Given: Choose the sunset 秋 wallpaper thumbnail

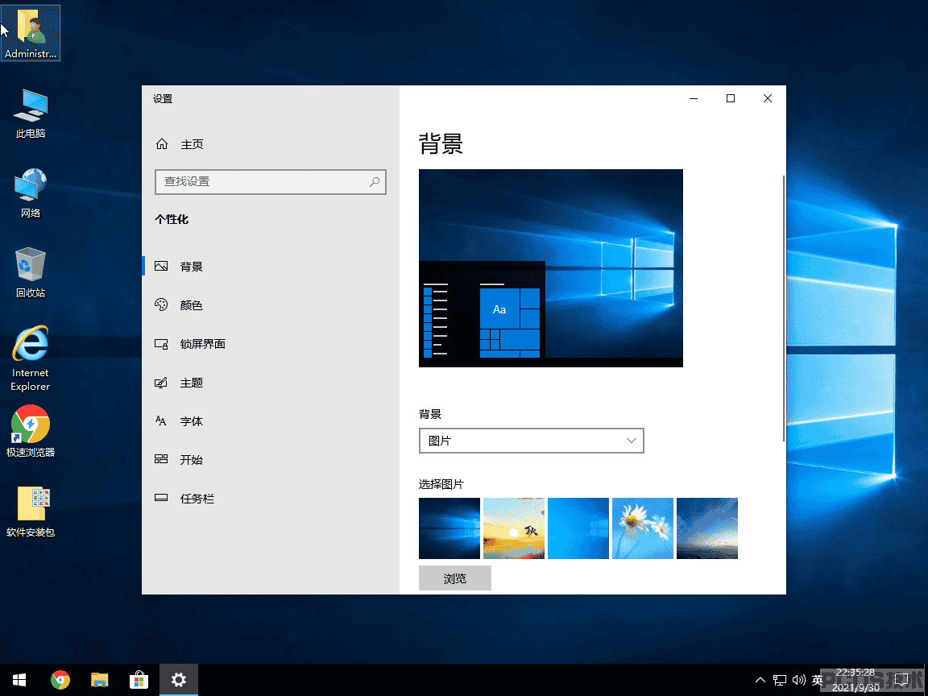Looking at the screenshot, I should [x=514, y=528].
